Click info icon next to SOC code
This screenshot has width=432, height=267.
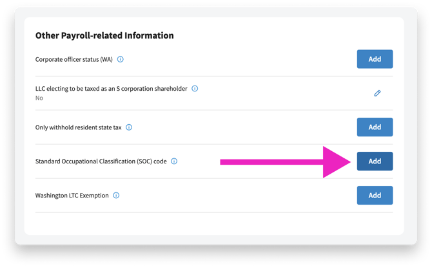[x=174, y=161]
